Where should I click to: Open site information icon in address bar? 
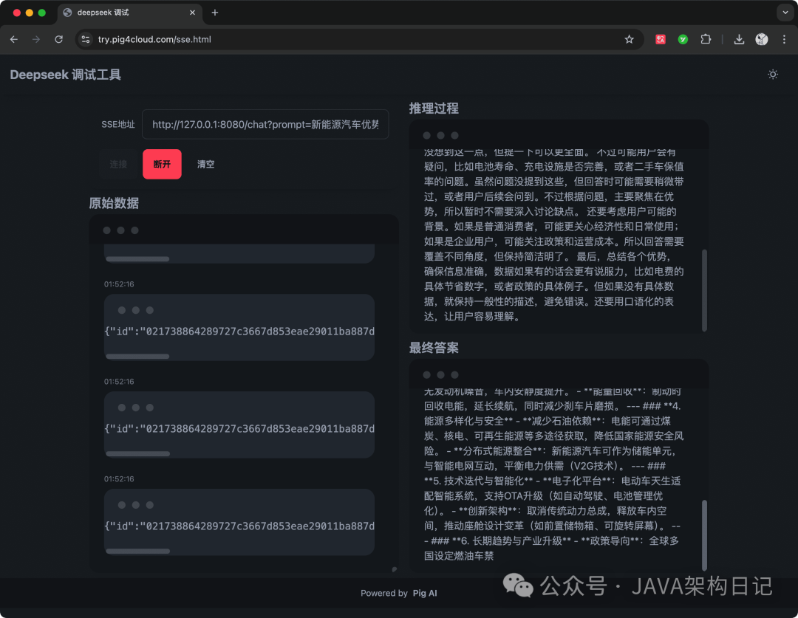86,39
